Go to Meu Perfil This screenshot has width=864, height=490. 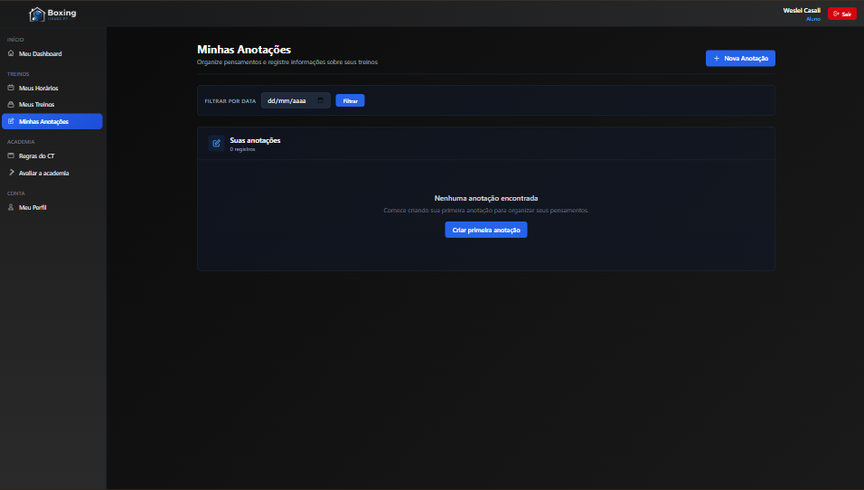(x=52, y=207)
